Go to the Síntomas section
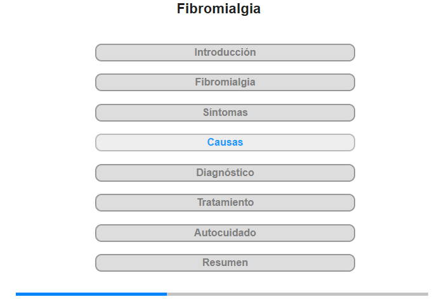444x304 pixels. 225,113
